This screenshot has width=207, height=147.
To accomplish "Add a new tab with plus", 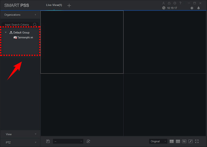I will [69, 5].
